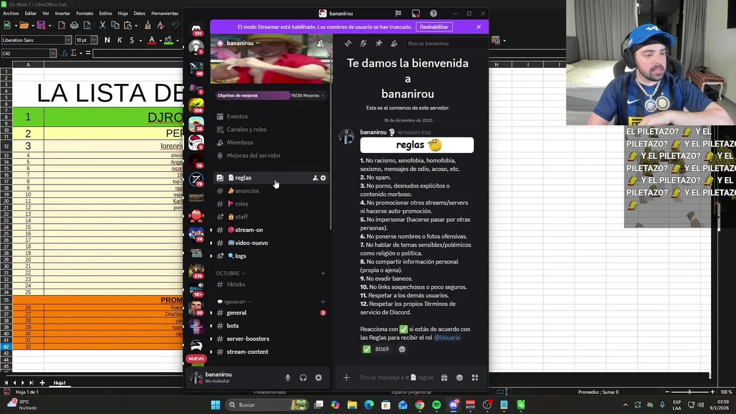Image resolution: width=736 pixels, height=414 pixels.
Task: Open Archivo menu in LibreOffice Calc
Action: [11, 13]
